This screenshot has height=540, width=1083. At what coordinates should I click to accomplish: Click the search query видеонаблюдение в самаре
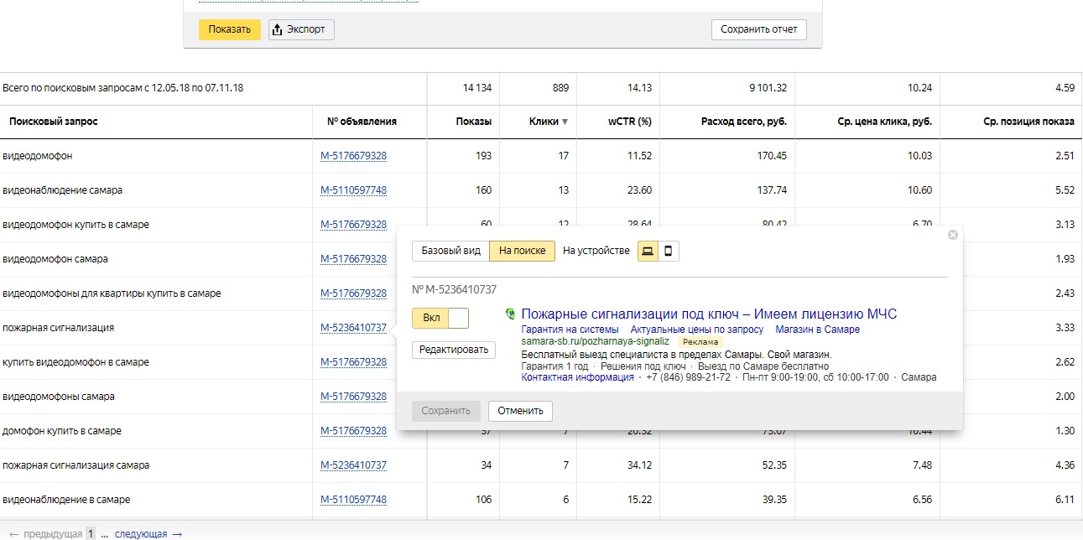(x=66, y=500)
